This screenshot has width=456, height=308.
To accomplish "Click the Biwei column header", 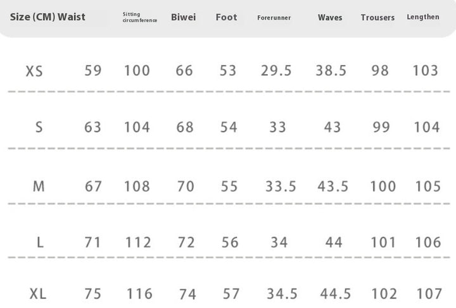I will point(183,17).
